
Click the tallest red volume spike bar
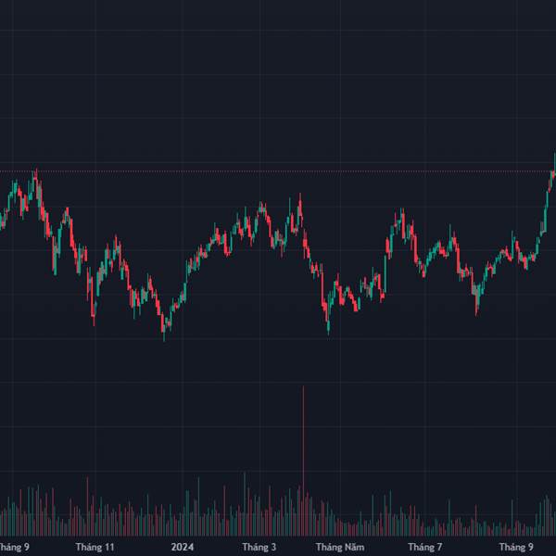click(303, 461)
